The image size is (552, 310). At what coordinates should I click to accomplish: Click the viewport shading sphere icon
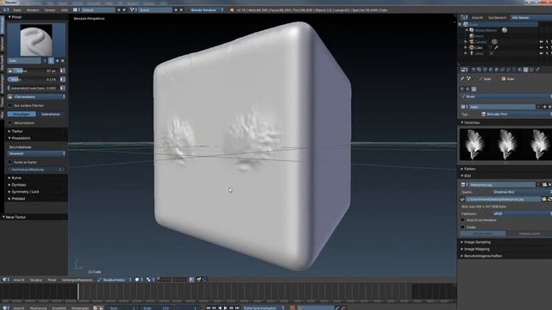coord(137,280)
